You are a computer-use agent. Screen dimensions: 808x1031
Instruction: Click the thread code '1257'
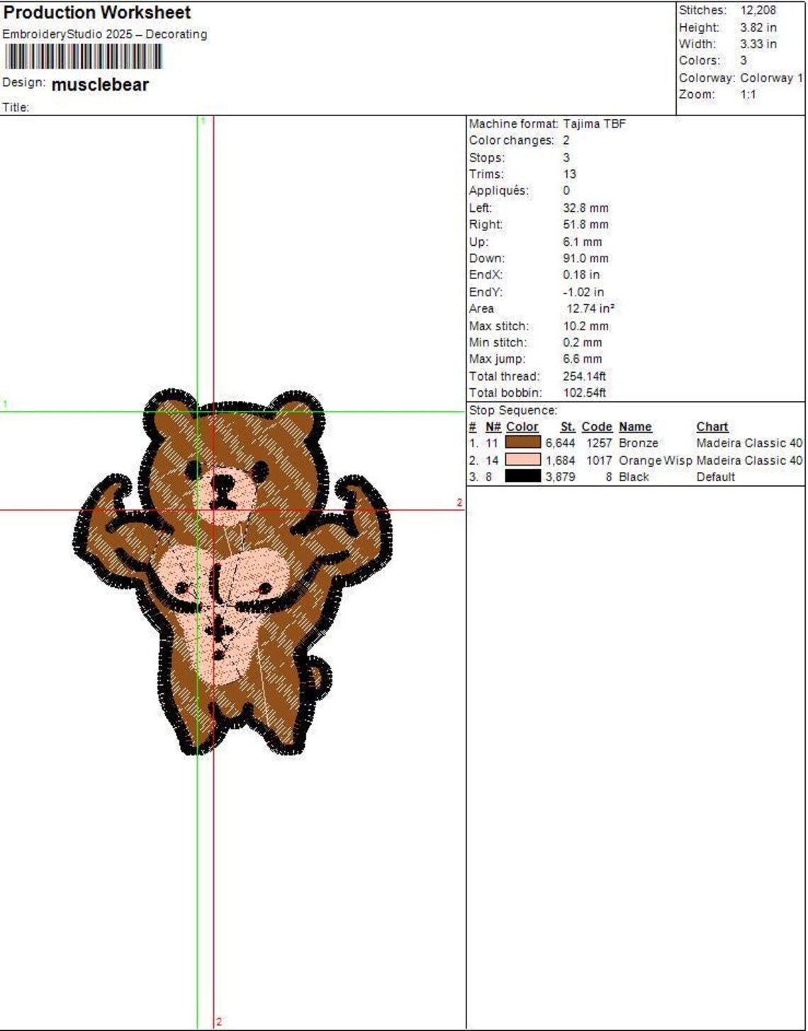tap(599, 443)
